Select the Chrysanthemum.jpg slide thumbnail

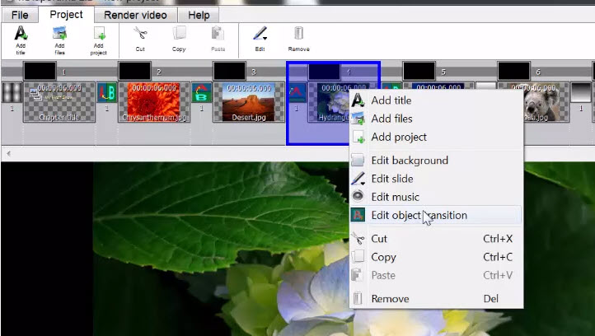[x=154, y=102]
